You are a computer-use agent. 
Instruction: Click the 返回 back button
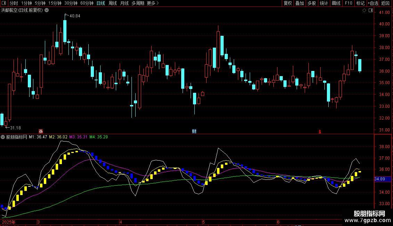[x=385, y=3]
